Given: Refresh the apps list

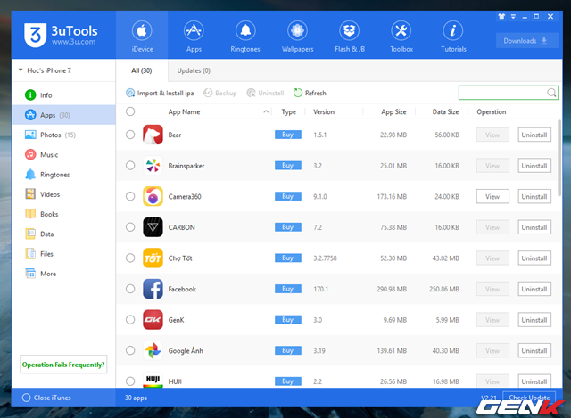Looking at the screenshot, I should [310, 93].
